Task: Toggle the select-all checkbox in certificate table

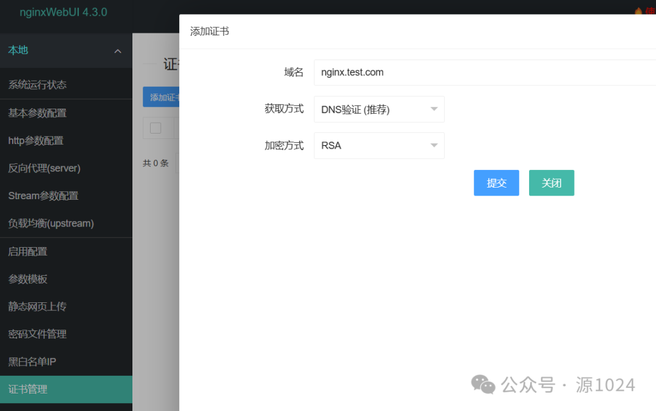Action: tap(155, 128)
